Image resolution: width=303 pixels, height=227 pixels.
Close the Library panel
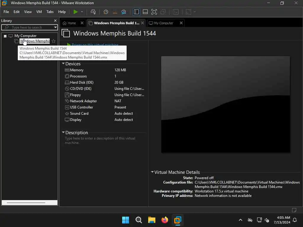55,21
